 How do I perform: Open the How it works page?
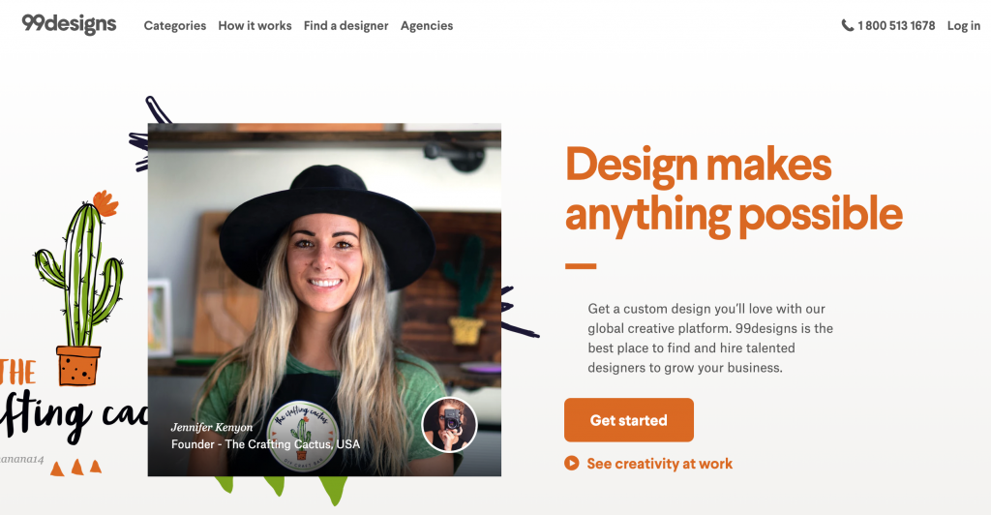255,26
